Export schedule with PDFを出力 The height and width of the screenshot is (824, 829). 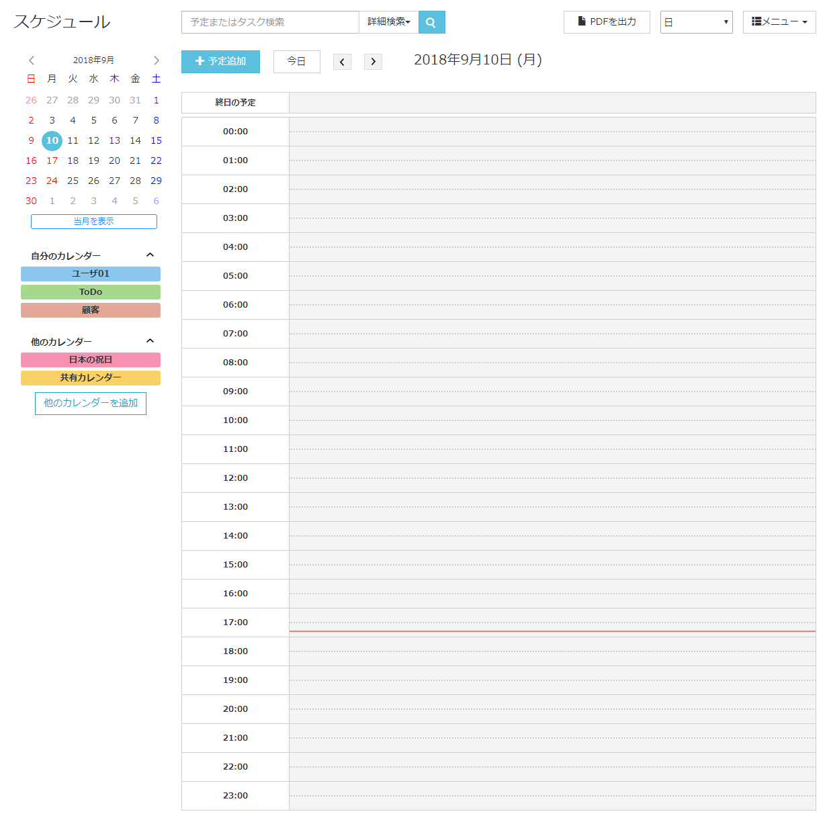pyautogui.click(x=607, y=22)
